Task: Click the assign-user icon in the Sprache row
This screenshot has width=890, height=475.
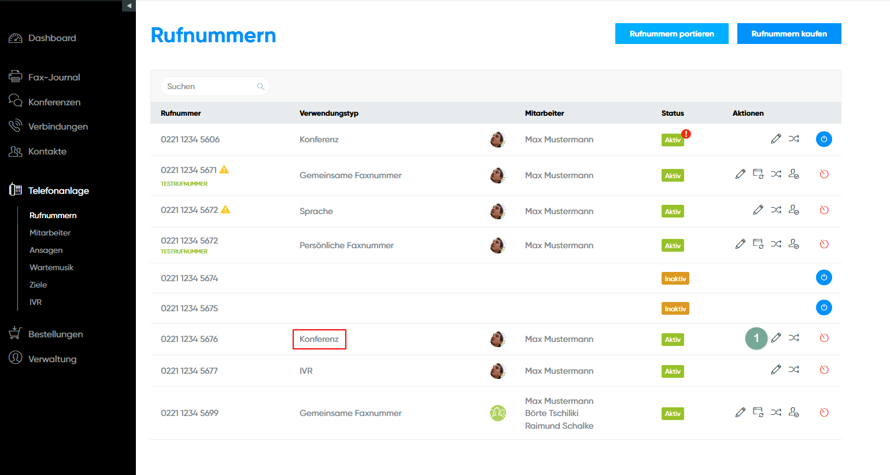Action: pyautogui.click(x=793, y=210)
